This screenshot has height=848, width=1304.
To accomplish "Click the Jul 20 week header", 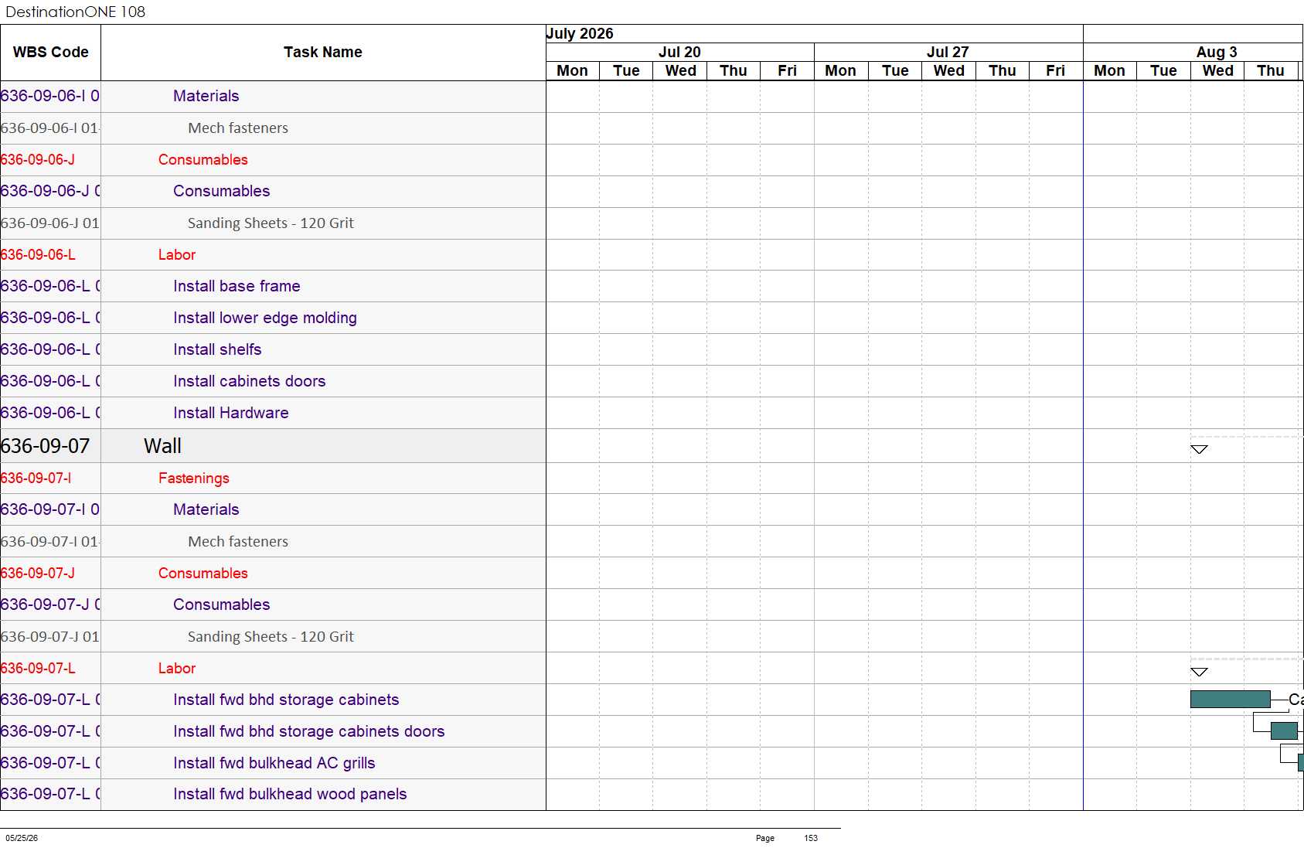I will pyautogui.click(x=679, y=52).
